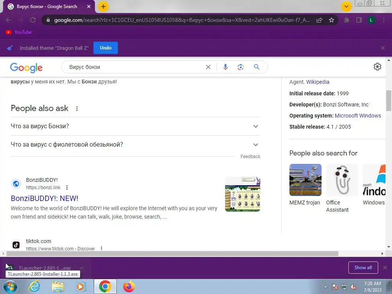This screenshot has height=294, width=392.
Task: Go back to previous page
Action: pos(8,20)
